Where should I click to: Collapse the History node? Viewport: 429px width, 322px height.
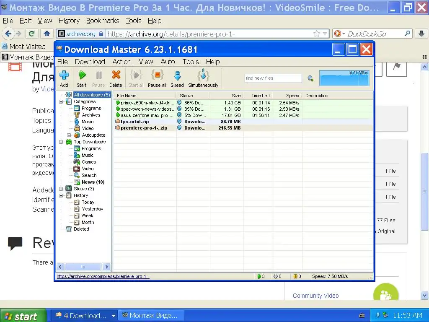tap(61, 195)
